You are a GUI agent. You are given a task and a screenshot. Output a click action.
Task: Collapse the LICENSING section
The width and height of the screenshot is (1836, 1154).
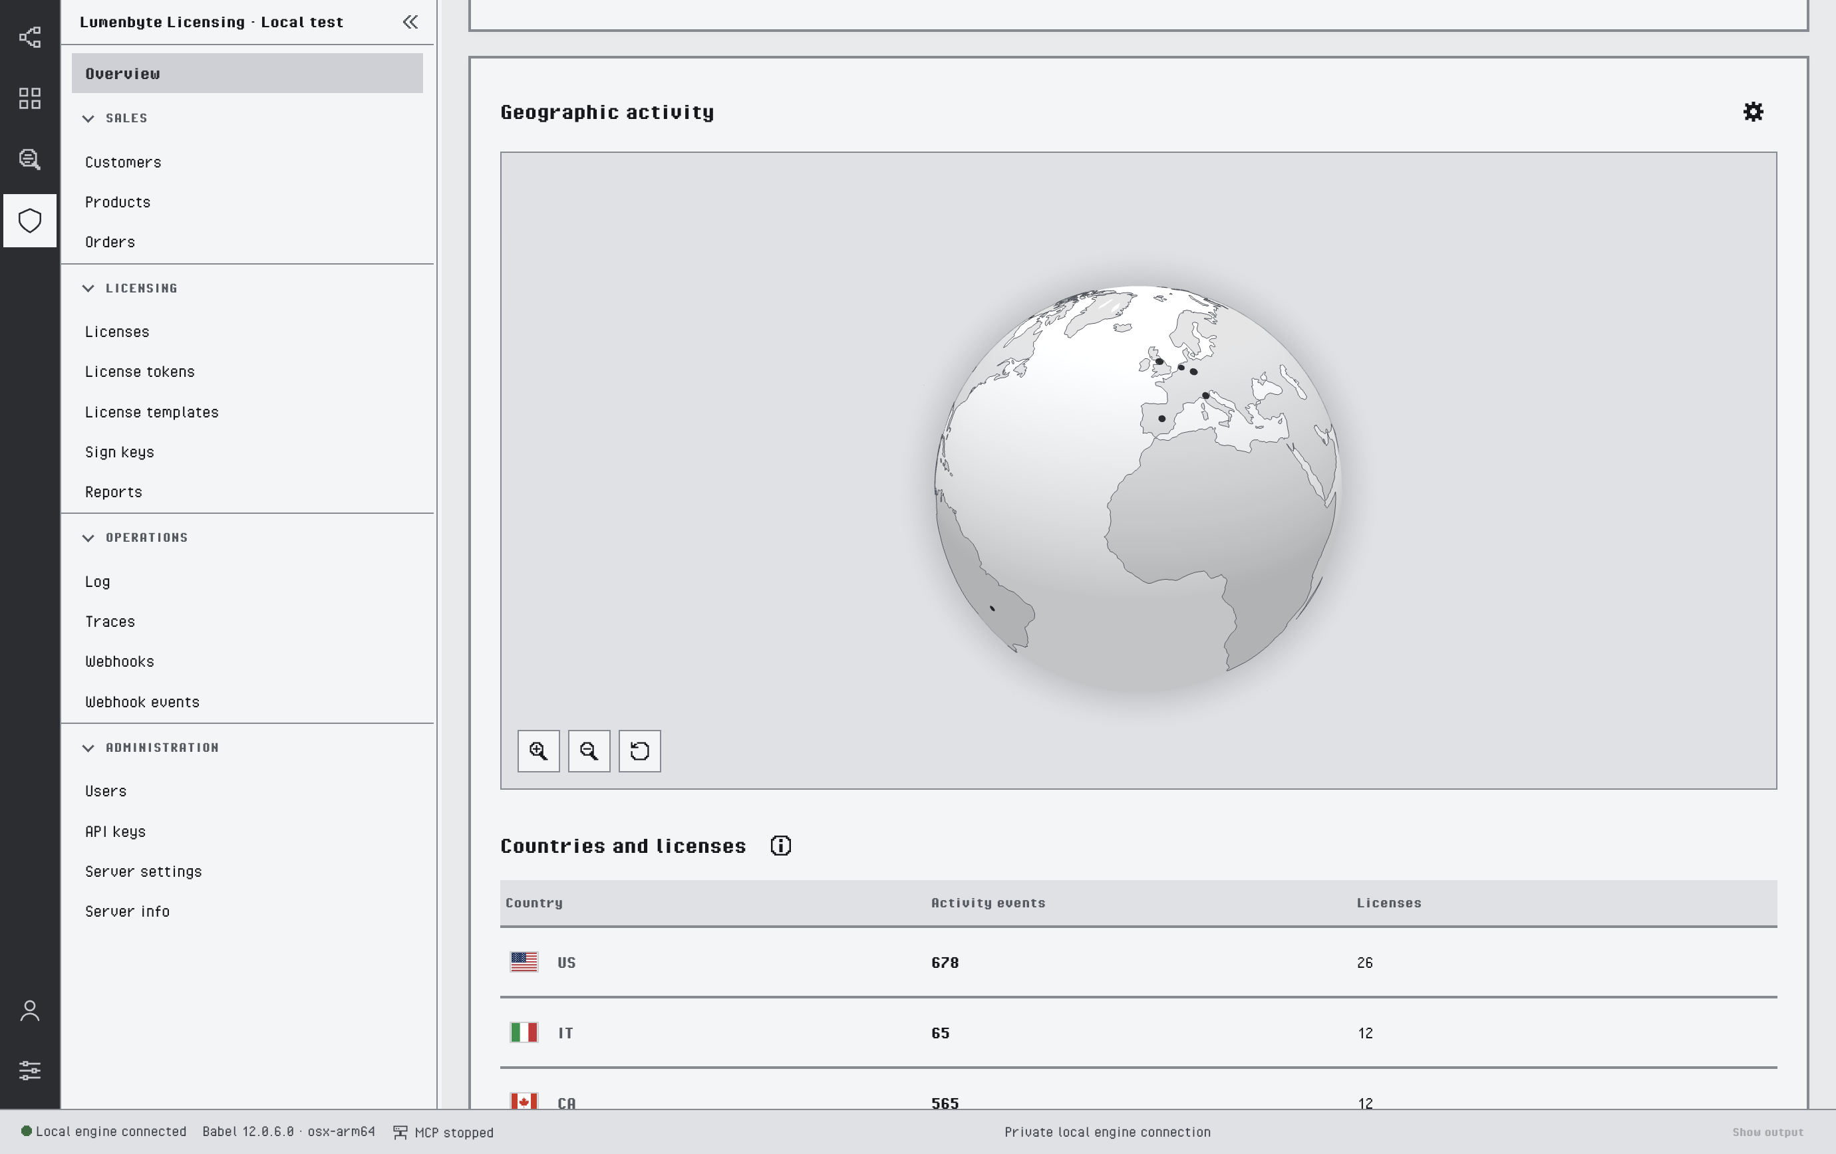(x=88, y=288)
